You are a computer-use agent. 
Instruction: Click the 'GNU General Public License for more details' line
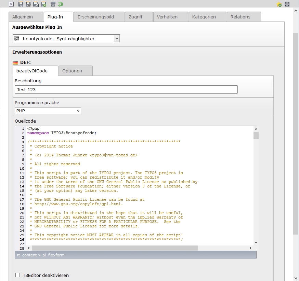pyautogui.click(x=84, y=226)
